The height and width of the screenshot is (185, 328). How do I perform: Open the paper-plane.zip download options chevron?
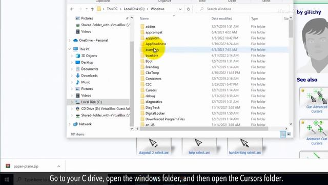pyautogui.click(x=59, y=166)
